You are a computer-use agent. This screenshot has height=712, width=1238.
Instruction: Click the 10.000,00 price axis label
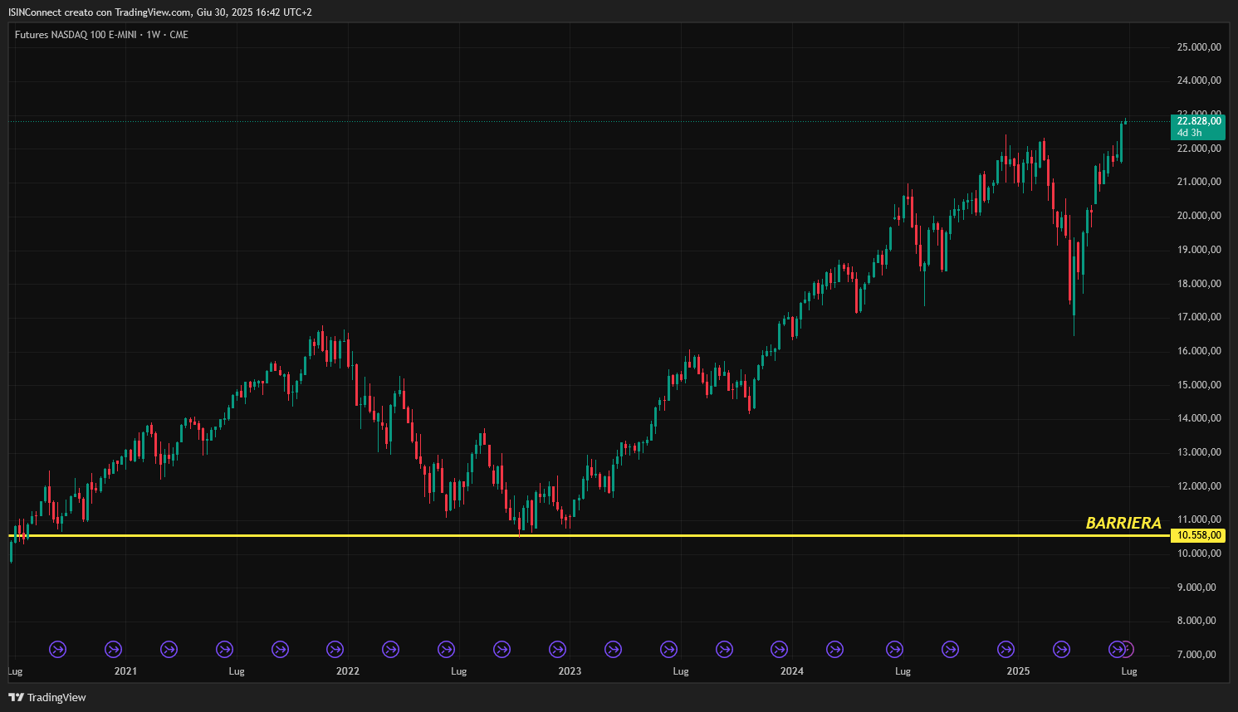tap(1199, 554)
